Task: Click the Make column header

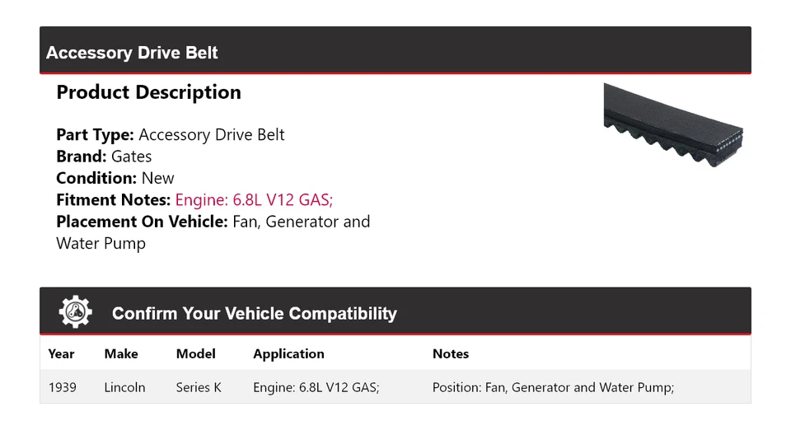Action: tap(121, 353)
